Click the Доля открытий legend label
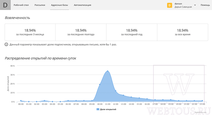212x117 pixels. point(108,109)
